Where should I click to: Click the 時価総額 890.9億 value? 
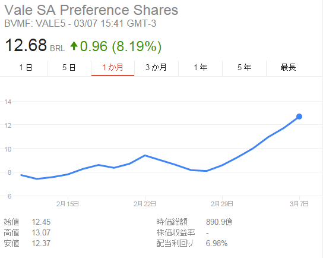pos(219,222)
